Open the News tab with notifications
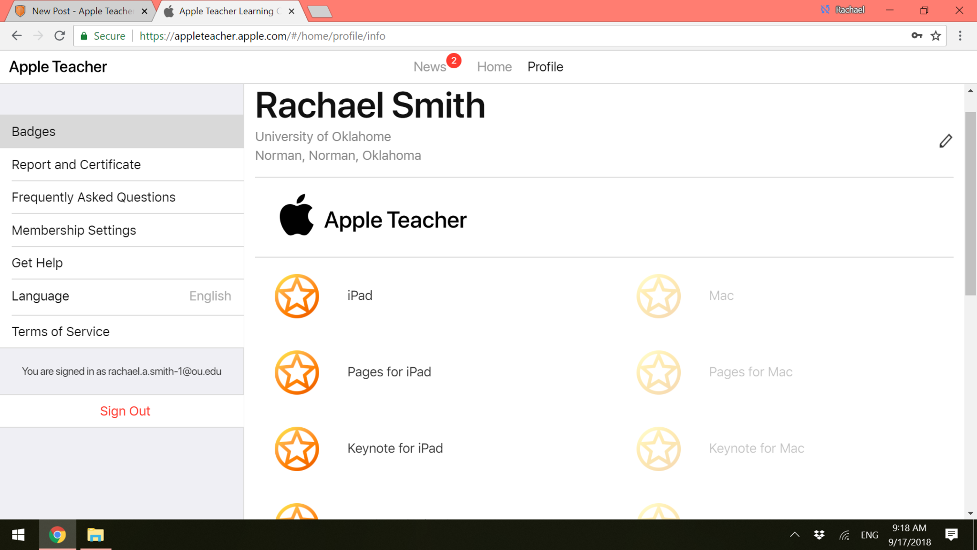 point(430,67)
